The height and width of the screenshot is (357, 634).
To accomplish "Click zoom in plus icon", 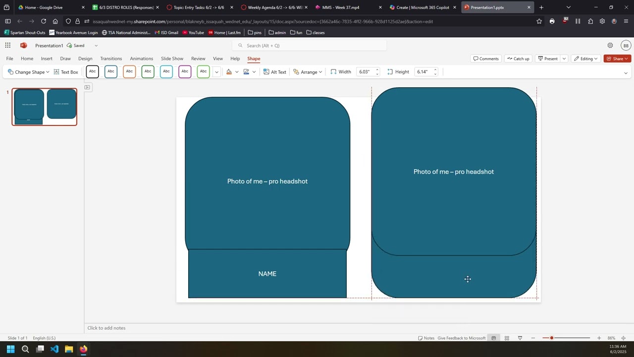I will click(599, 338).
